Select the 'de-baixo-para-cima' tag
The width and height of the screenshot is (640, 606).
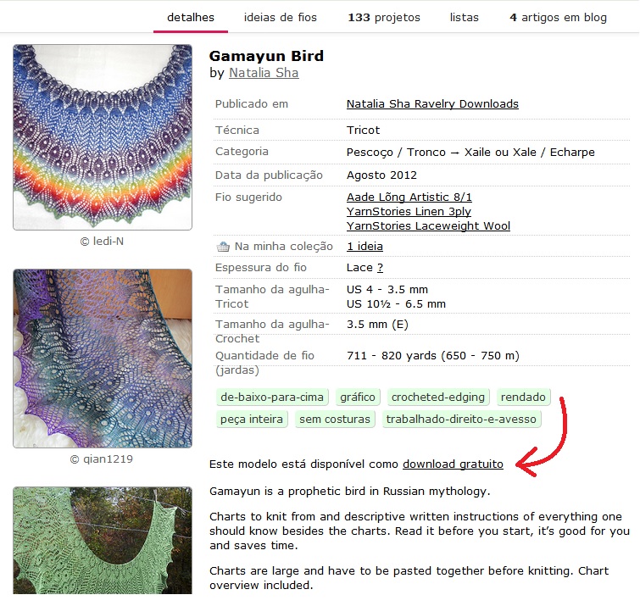(272, 397)
